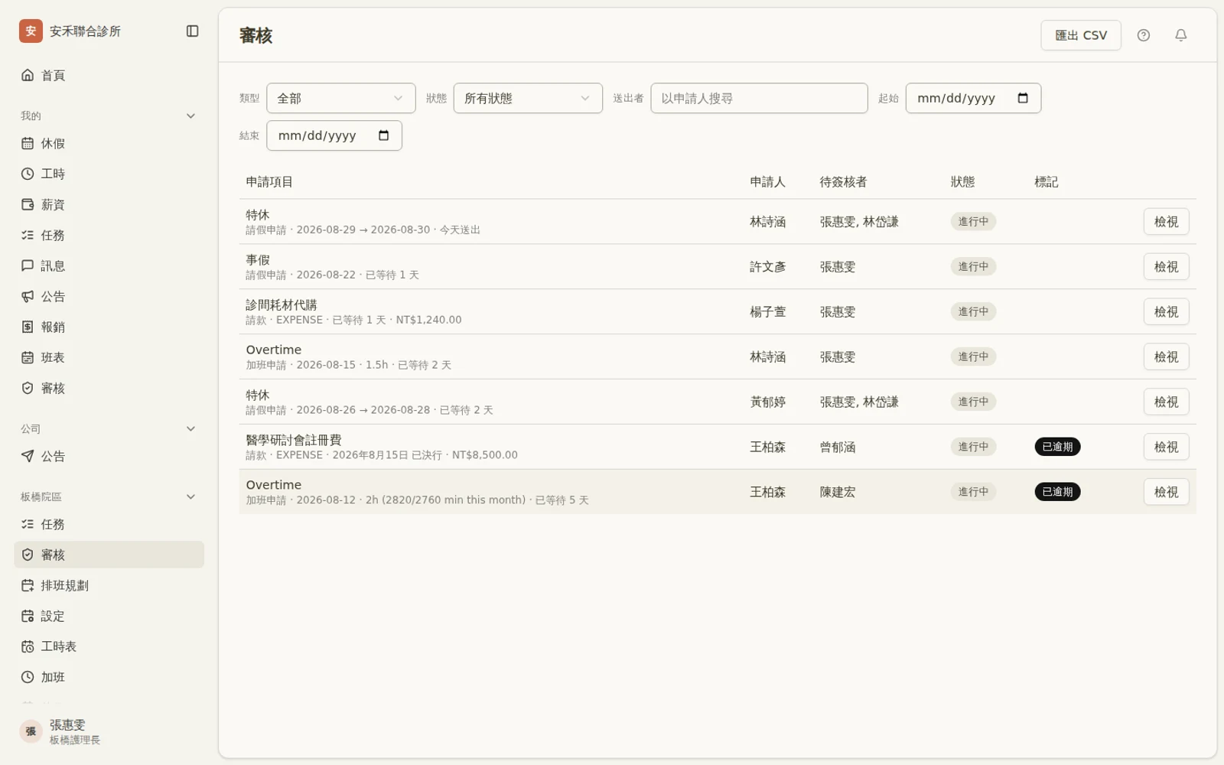Click 檢視 for 診間耗材代購 request
The width and height of the screenshot is (1224, 765).
point(1166,312)
